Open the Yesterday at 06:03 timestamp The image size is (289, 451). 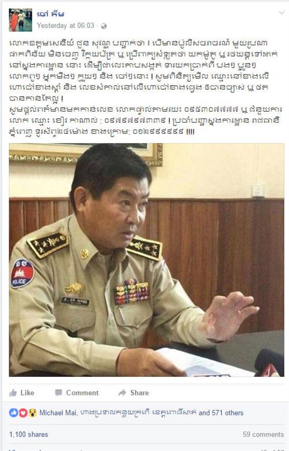pos(65,25)
